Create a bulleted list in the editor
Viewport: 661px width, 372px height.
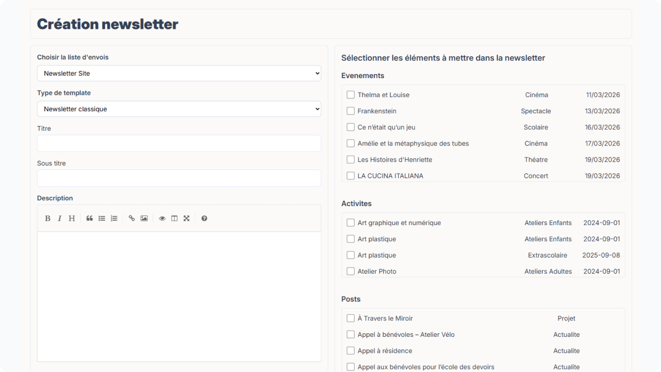[x=102, y=218]
